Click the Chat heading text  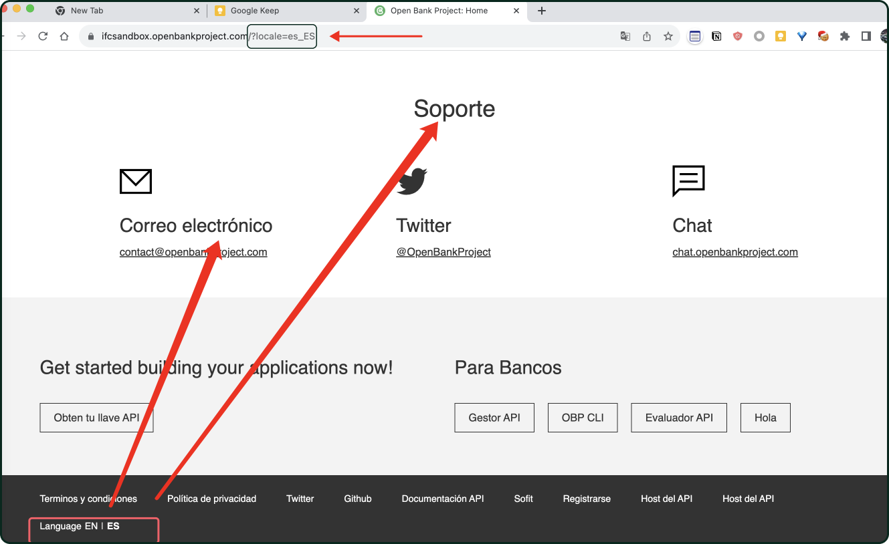pos(692,225)
